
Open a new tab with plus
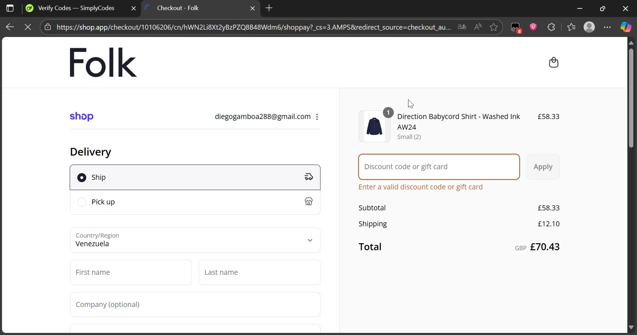coord(269,8)
